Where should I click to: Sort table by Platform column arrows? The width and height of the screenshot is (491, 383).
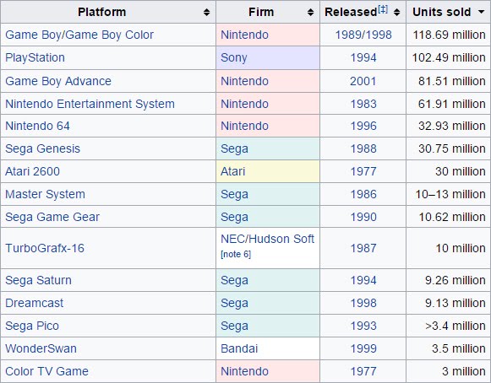click(206, 12)
